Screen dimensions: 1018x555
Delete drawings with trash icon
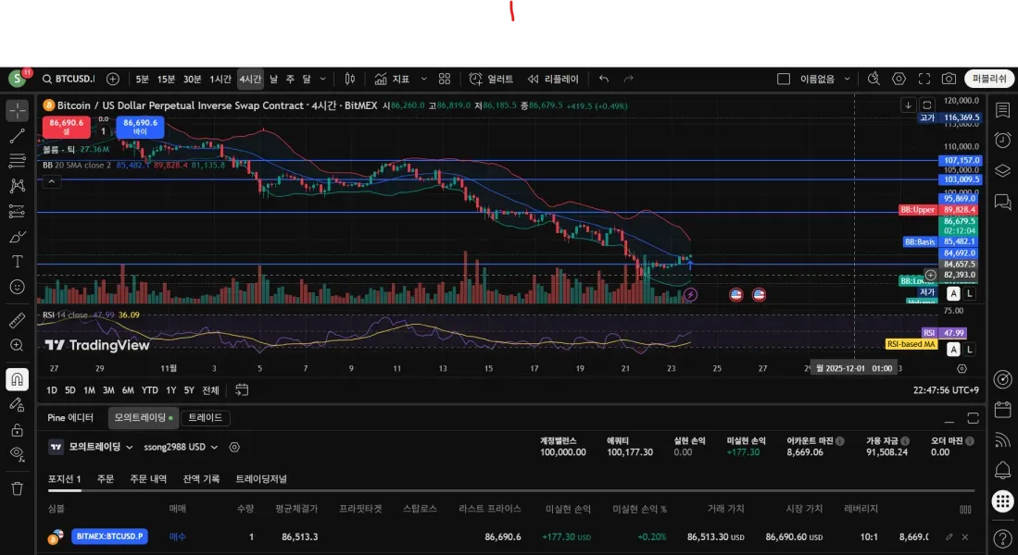(x=18, y=488)
